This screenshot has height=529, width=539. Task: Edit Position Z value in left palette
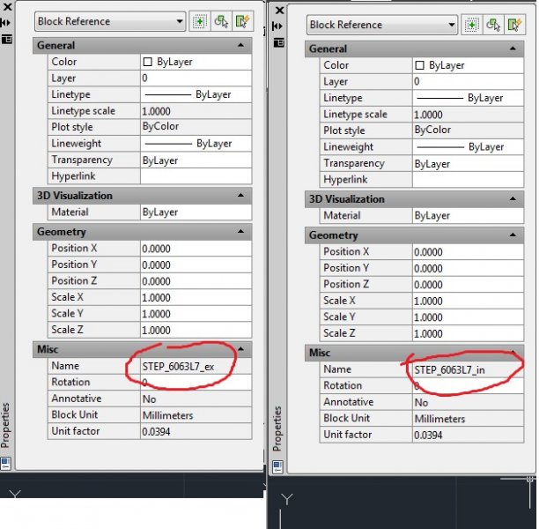click(x=196, y=281)
